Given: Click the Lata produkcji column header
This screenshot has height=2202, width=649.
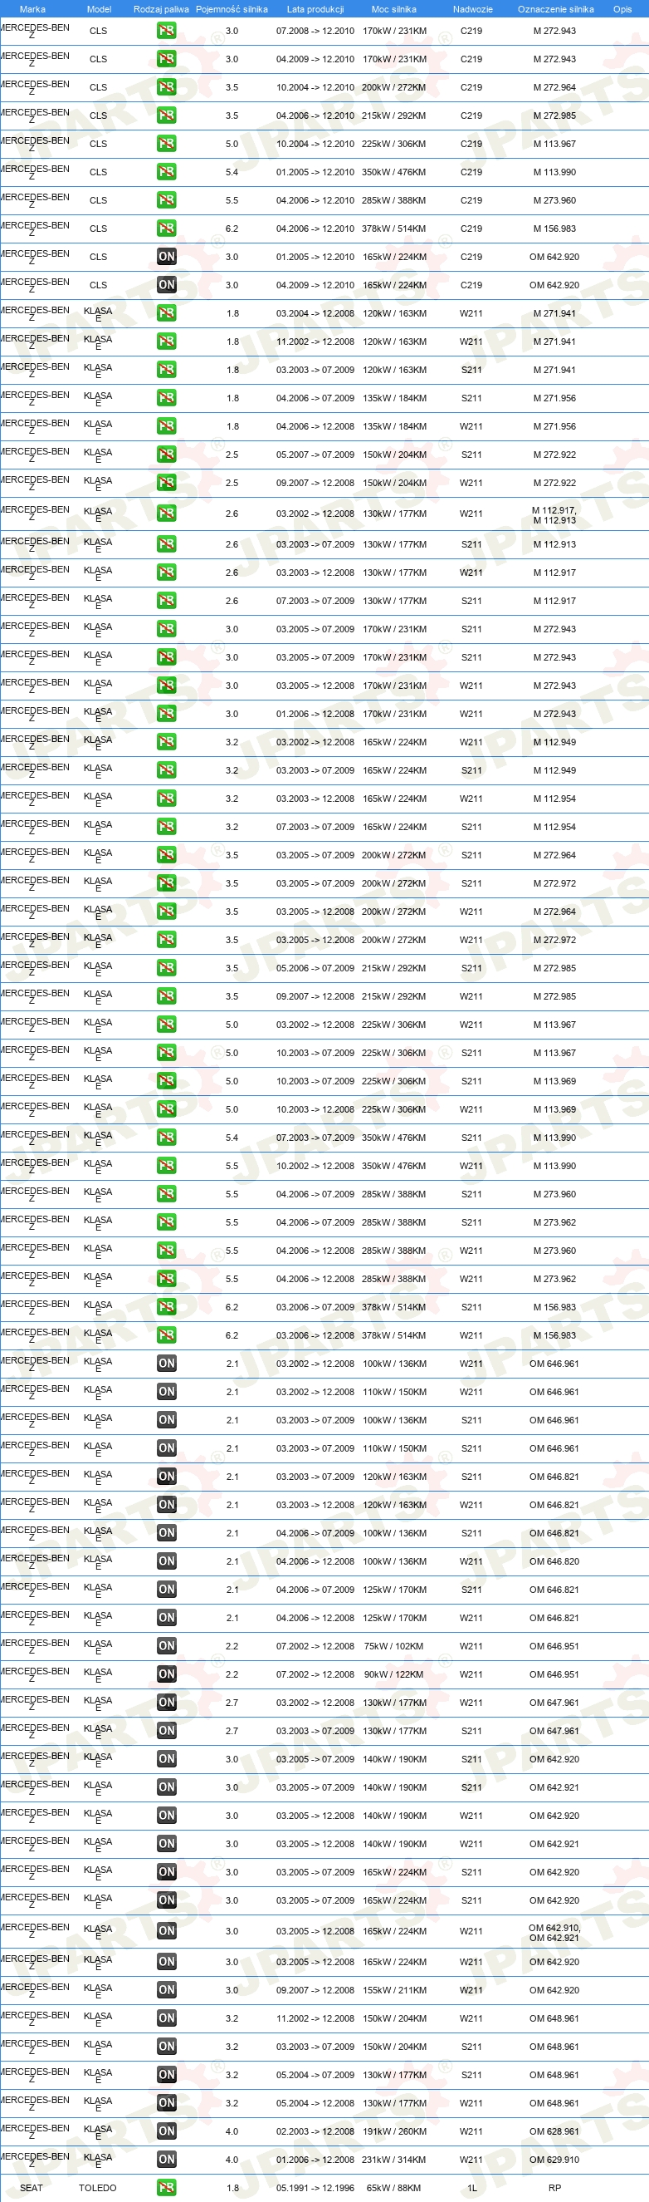Looking at the screenshot, I should [315, 9].
